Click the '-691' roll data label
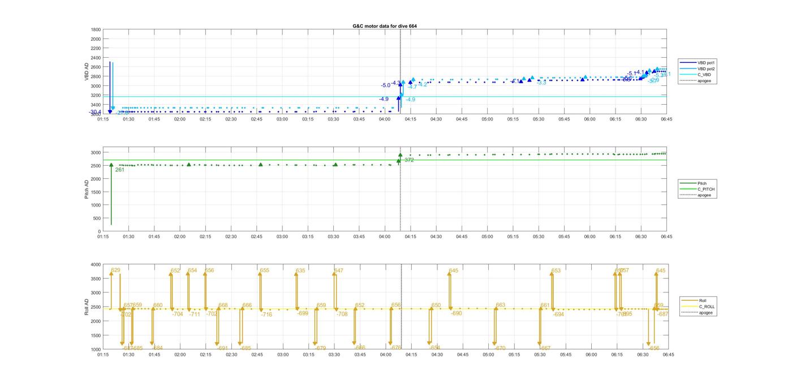This screenshot has width=792, height=392. pyautogui.click(x=222, y=348)
